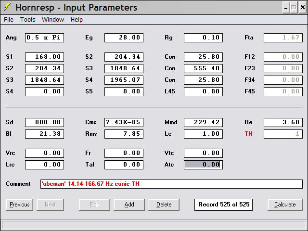Select the highlighted Atc field
308x231 pixels.
click(203, 165)
